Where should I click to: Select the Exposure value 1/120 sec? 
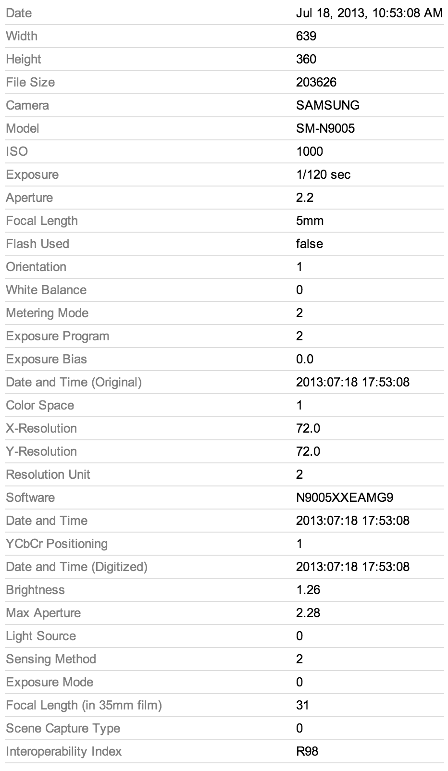point(324,174)
